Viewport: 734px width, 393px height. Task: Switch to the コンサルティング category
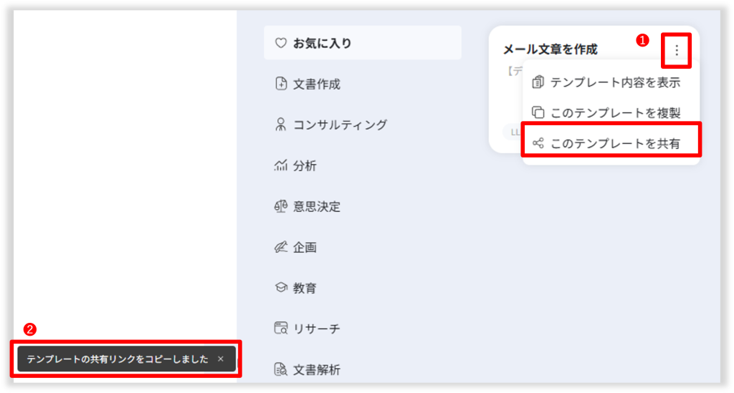340,125
